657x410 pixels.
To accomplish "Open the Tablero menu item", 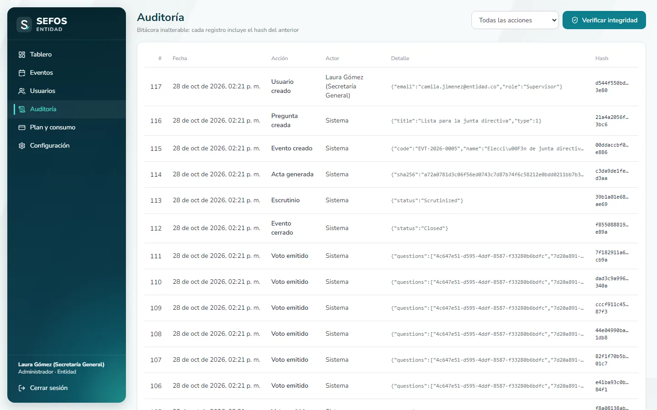I will [x=67, y=55].
